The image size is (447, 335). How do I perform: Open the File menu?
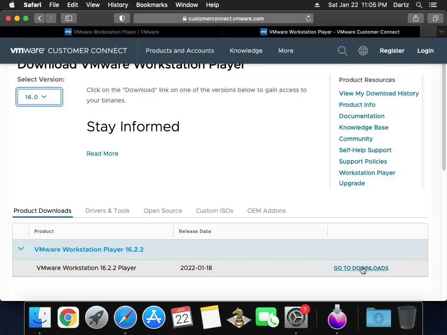pyautogui.click(x=54, y=5)
